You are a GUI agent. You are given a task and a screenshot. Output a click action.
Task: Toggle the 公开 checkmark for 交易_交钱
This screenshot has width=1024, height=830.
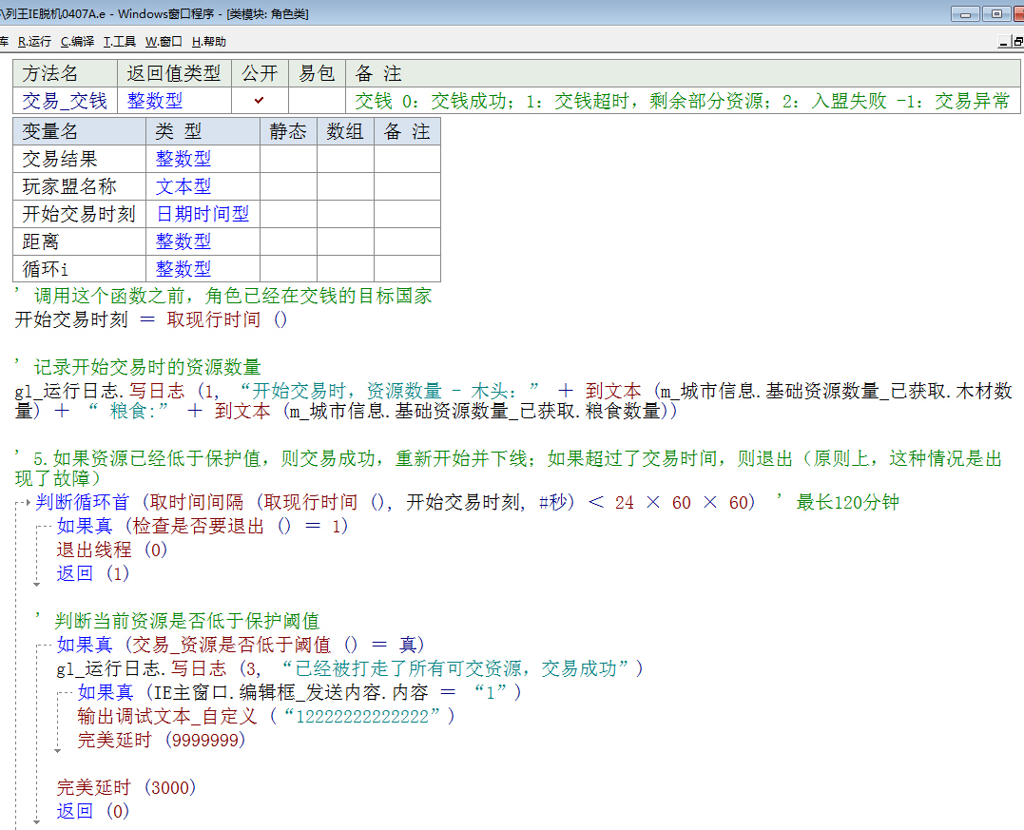pyautogui.click(x=260, y=101)
